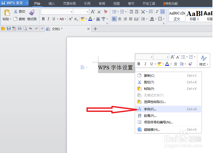Choose 项目符号和编号(N)... from context menu
214x153 pixels.
tap(168, 122)
